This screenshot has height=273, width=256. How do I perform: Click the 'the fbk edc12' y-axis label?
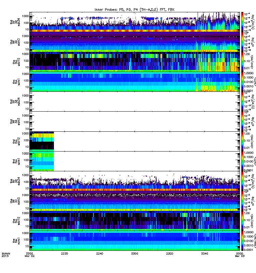[x=16, y=221]
